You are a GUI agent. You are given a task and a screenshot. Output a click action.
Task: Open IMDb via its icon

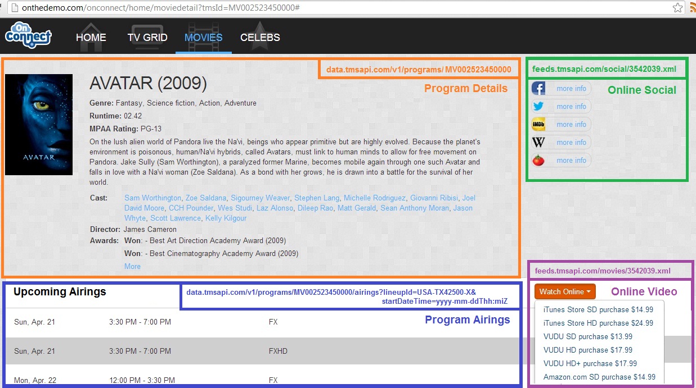(539, 124)
